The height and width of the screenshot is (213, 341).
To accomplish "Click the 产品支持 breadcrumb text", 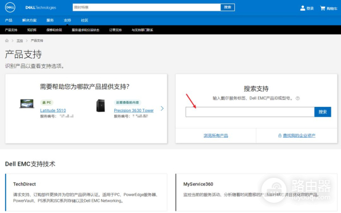I will tap(37, 41).
